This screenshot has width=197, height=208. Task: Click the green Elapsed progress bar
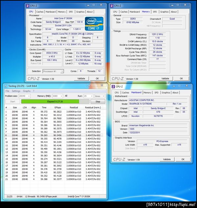55,102
